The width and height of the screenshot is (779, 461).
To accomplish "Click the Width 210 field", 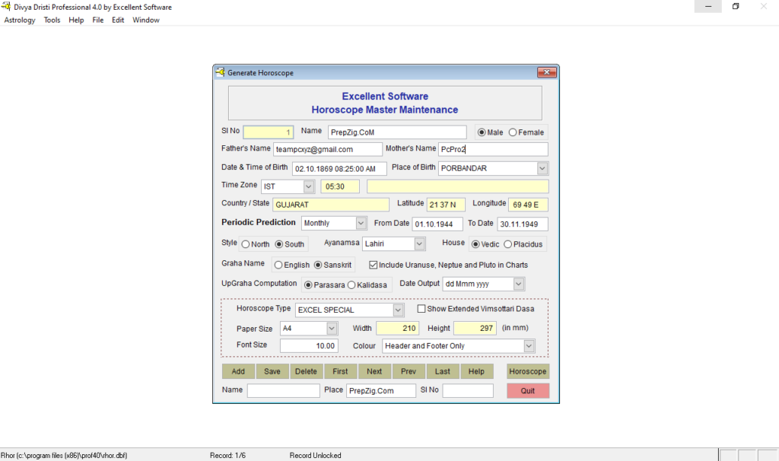I will tap(397, 329).
